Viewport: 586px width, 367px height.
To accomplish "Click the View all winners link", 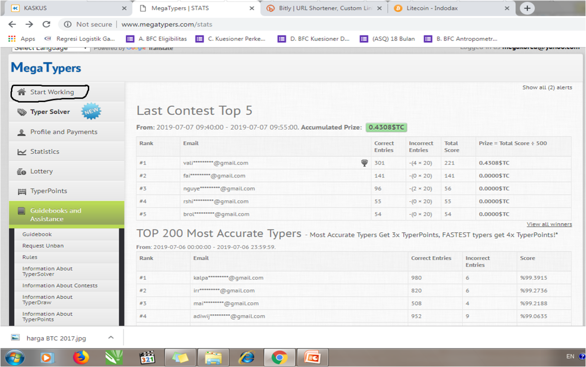I will 549,224.
